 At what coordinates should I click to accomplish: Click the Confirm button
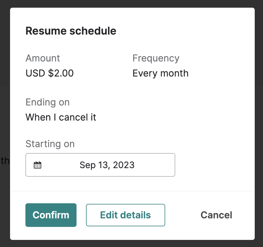(x=51, y=215)
